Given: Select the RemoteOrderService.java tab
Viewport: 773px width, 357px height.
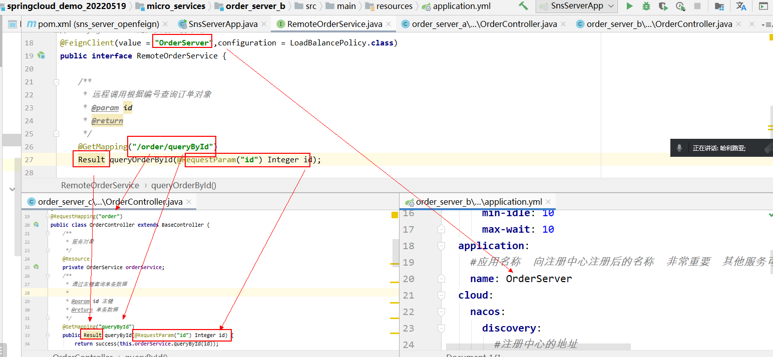Looking at the screenshot, I should 334,24.
